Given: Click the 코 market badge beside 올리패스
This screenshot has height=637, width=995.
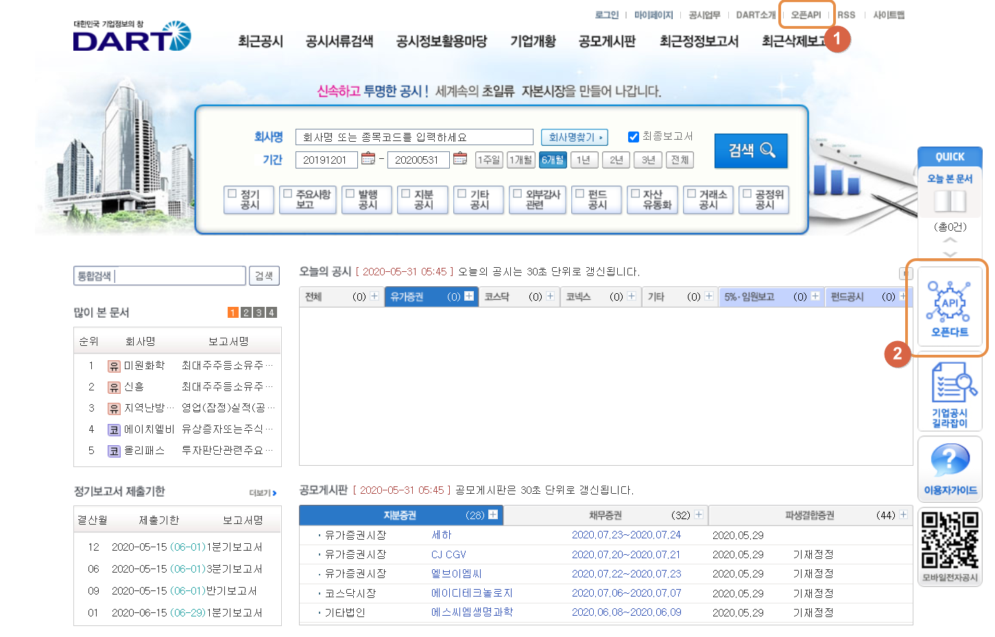Looking at the screenshot, I should (x=114, y=451).
